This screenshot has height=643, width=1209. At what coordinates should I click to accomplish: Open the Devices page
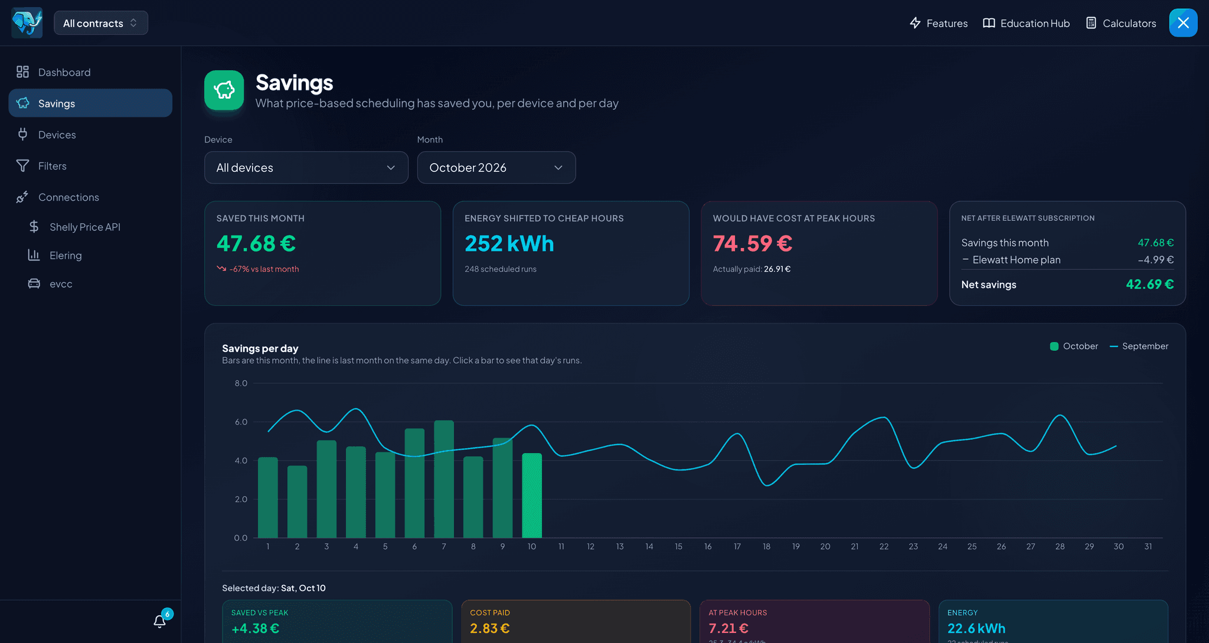click(x=90, y=135)
